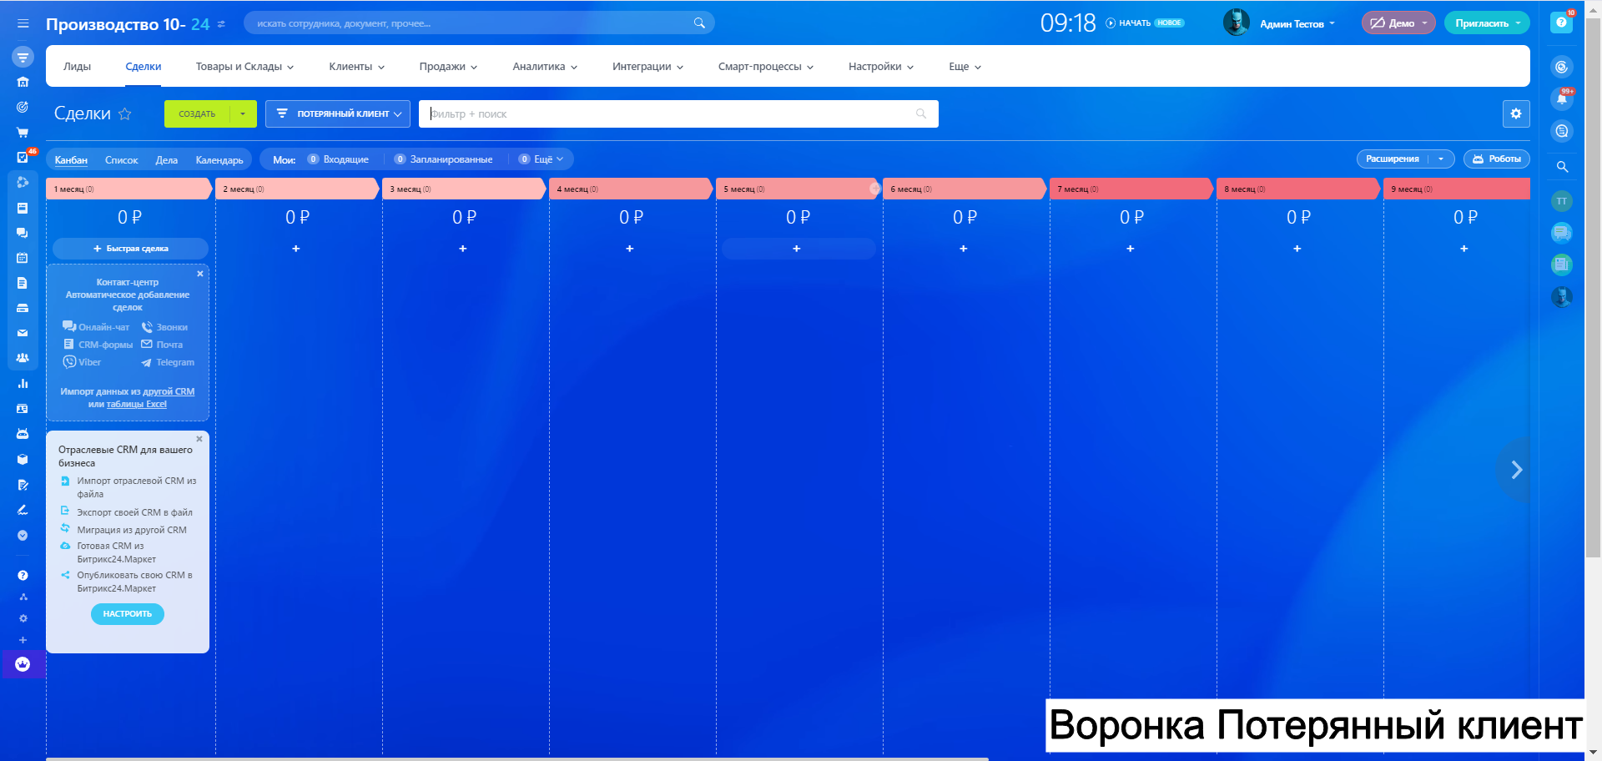1602x761 pixels.
Task: Open the people group icon in left sidebar
Action: (23, 358)
